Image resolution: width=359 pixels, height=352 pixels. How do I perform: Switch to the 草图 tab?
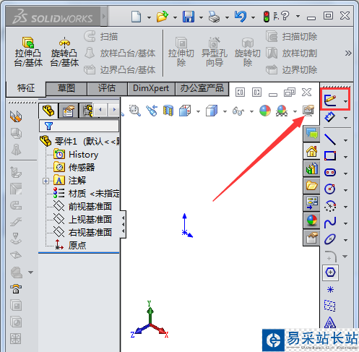click(66, 88)
